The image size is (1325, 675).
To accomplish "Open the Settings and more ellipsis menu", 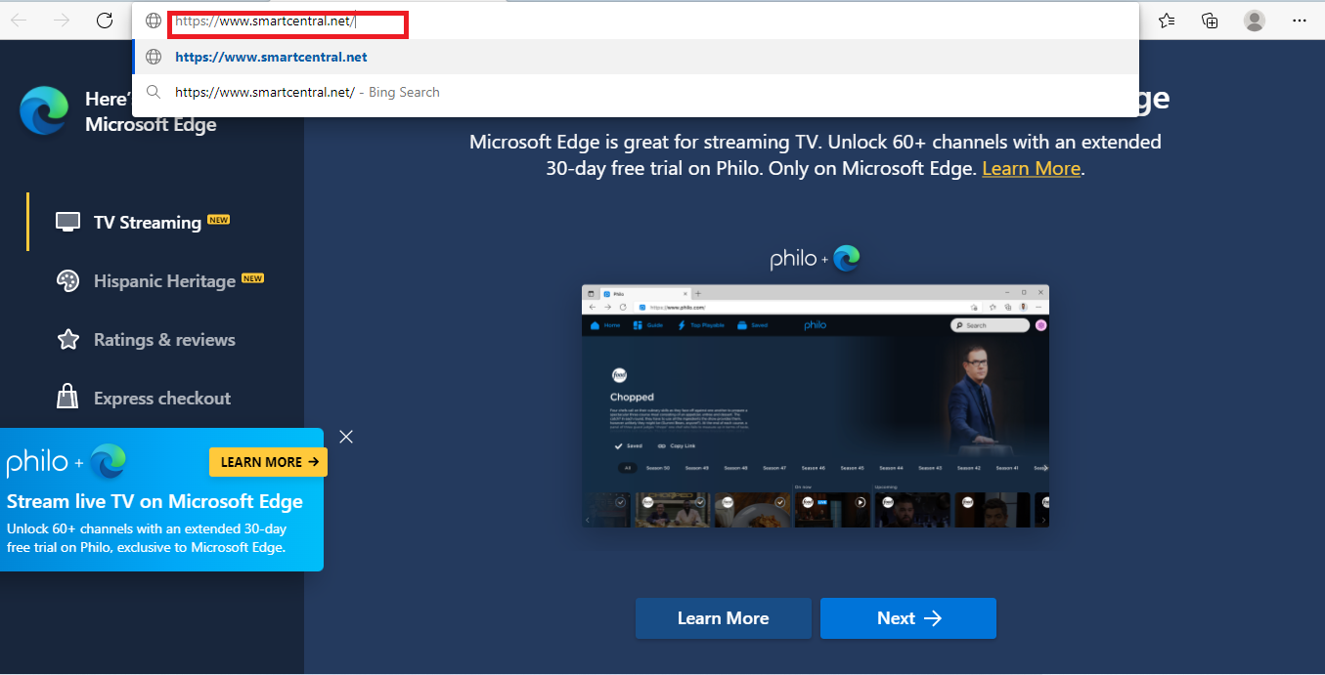I will 1299,21.
